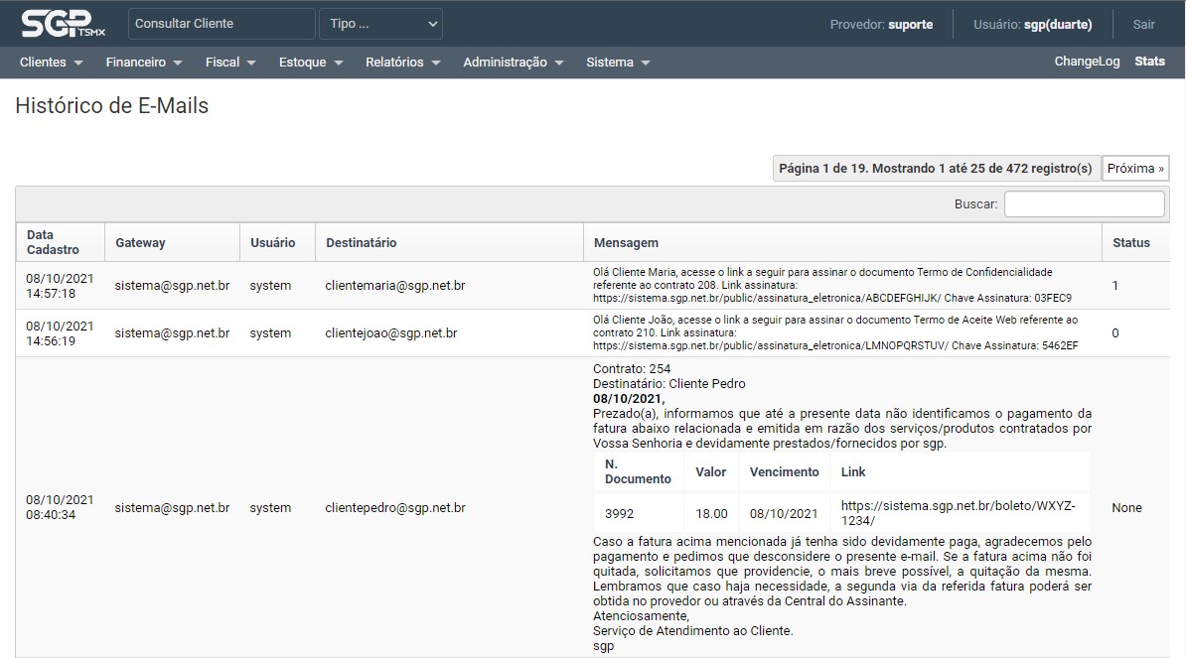The image size is (1186, 658).
Task: Open the Tipo dropdown selector
Action: pos(380,24)
